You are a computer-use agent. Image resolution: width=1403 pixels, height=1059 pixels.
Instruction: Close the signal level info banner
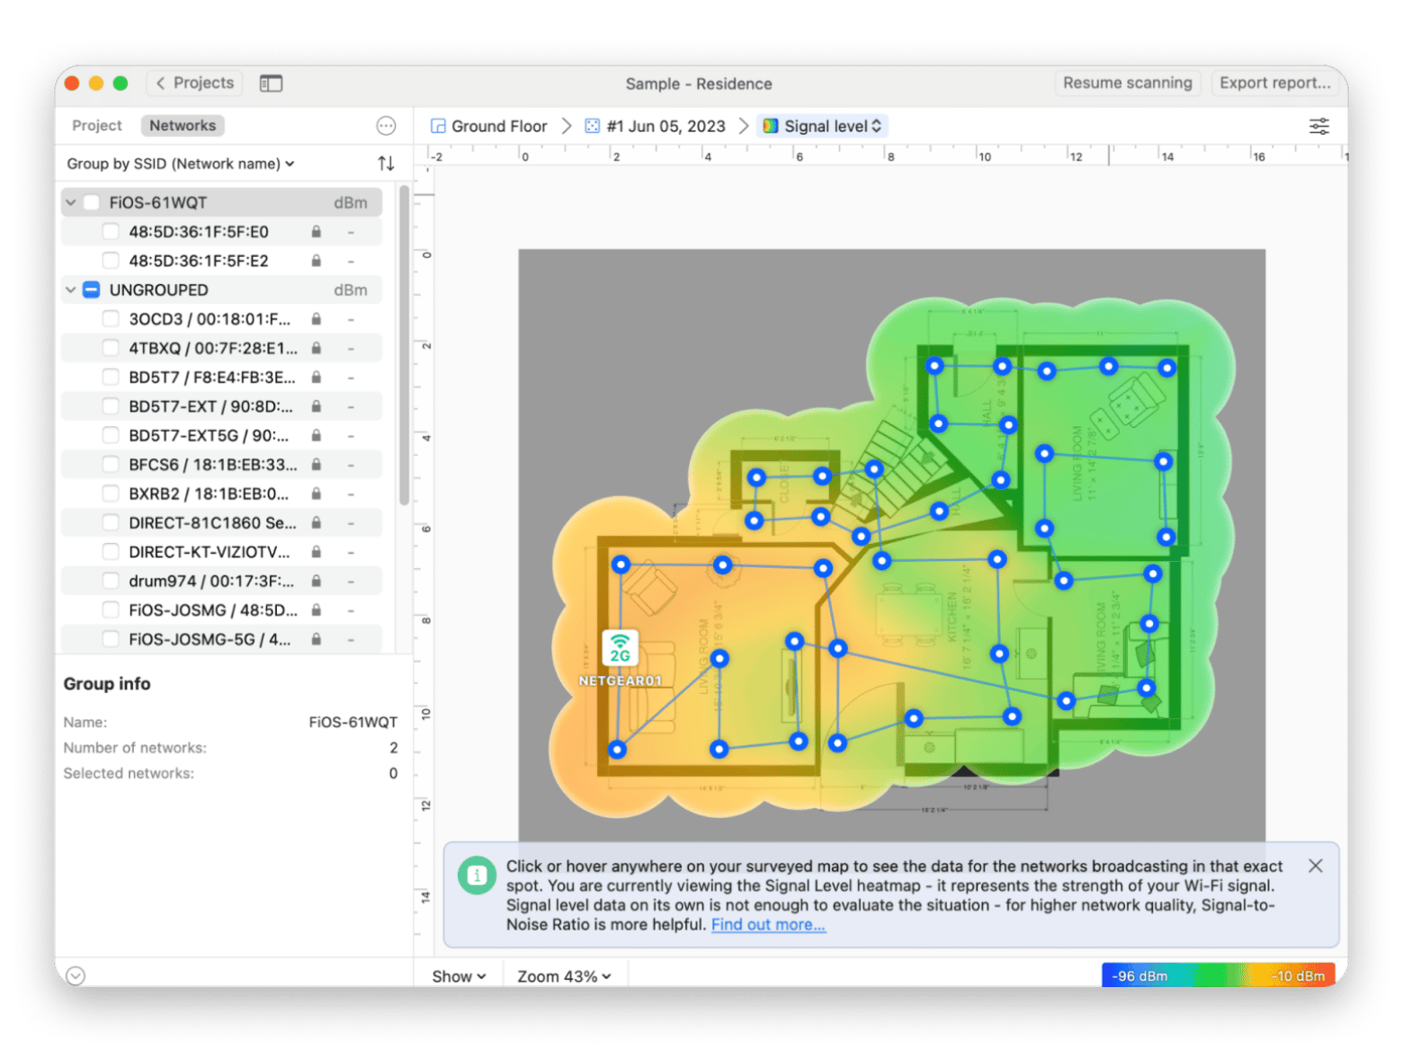1315,866
